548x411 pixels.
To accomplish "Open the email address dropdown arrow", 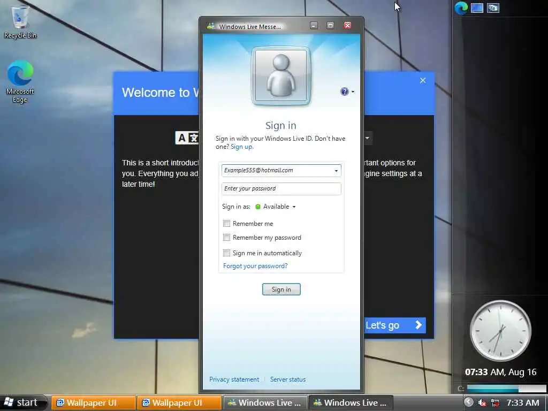I will tap(336, 171).
